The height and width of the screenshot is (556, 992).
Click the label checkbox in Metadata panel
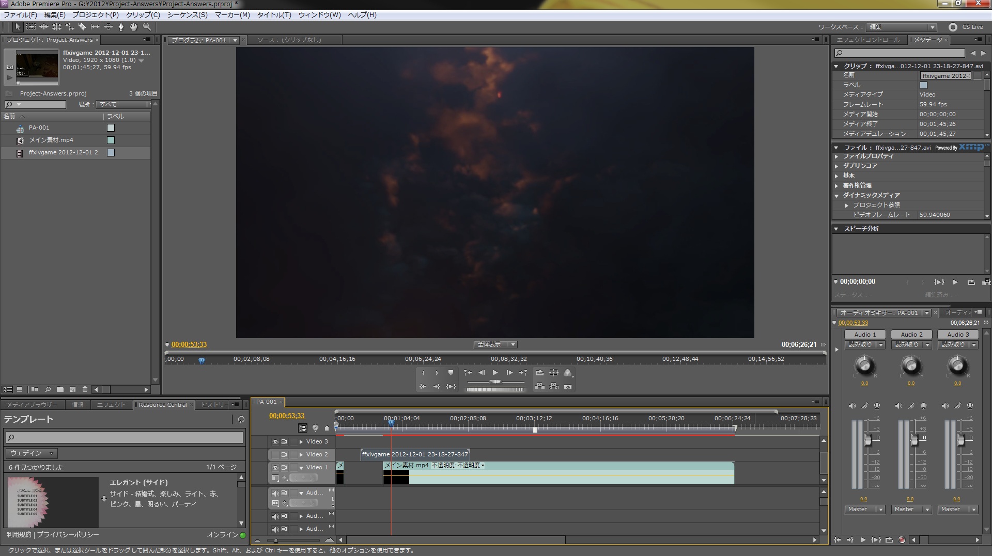[x=924, y=85]
